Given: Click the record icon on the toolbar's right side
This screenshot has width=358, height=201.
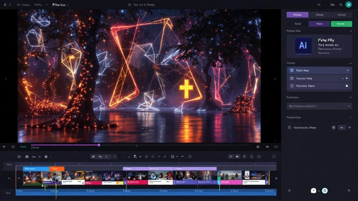Looking at the screenshot, I should (x=259, y=157).
